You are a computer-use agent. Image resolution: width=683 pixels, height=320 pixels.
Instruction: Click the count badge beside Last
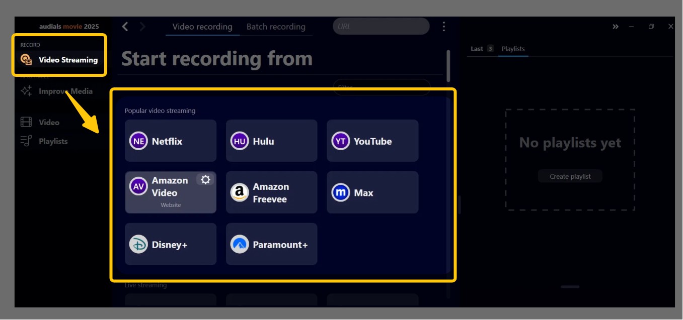point(490,49)
